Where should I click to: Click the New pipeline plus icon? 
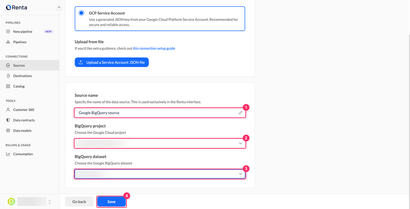pyautogui.click(x=8, y=32)
